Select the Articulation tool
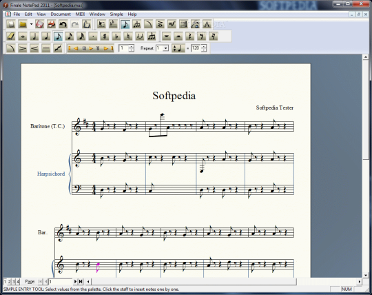 (160, 24)
